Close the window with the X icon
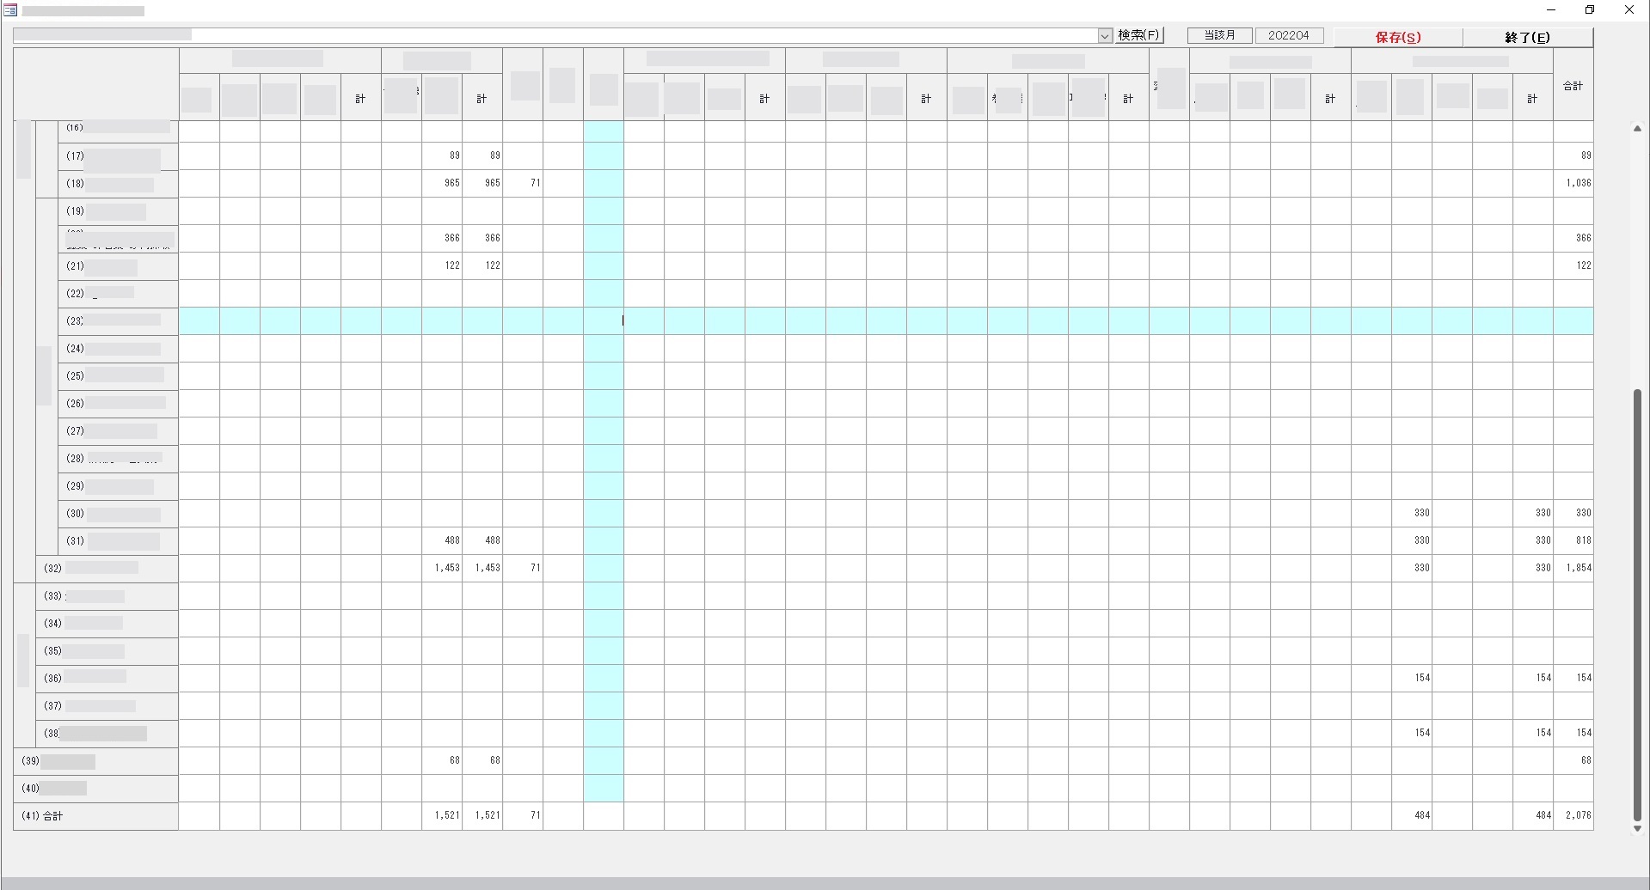The height and width of the screenshot is (890, 1650). tap(1629, 10)
